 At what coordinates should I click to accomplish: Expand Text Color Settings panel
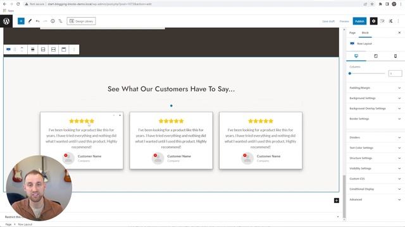point(375,148)
